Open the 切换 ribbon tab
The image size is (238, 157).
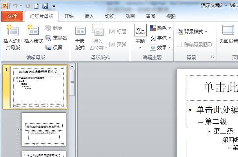[x=110, y=16]
